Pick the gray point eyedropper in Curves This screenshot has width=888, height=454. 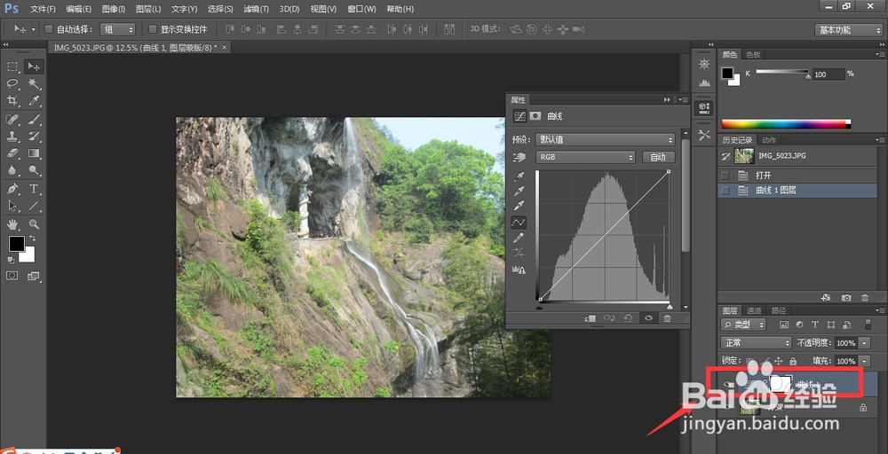point(519,192)
